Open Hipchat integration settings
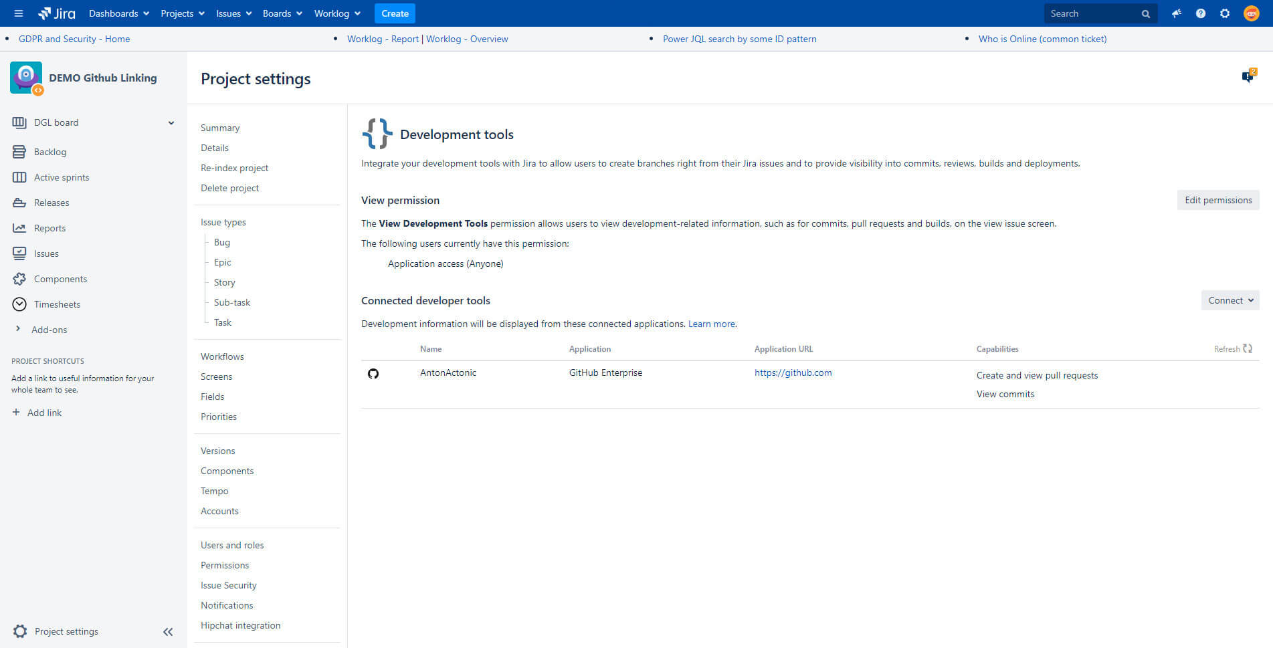Image resolution: width=1273 pixels, height=648 pixels. coord(240,625)
